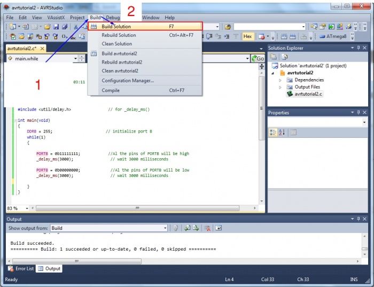
Task: Sort properties by category
Action: [x=273, y=132]
